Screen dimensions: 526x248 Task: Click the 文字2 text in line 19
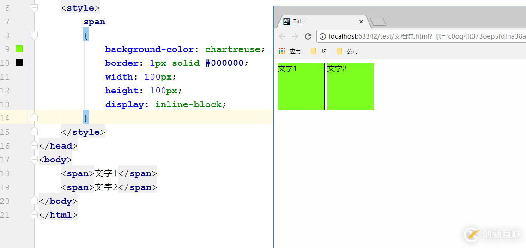pos(106,187)
